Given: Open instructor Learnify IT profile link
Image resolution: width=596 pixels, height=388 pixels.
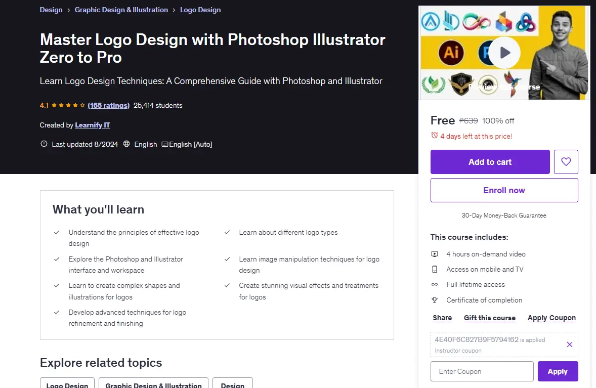Looking at the screenshot, I should (x=93, y=125).
